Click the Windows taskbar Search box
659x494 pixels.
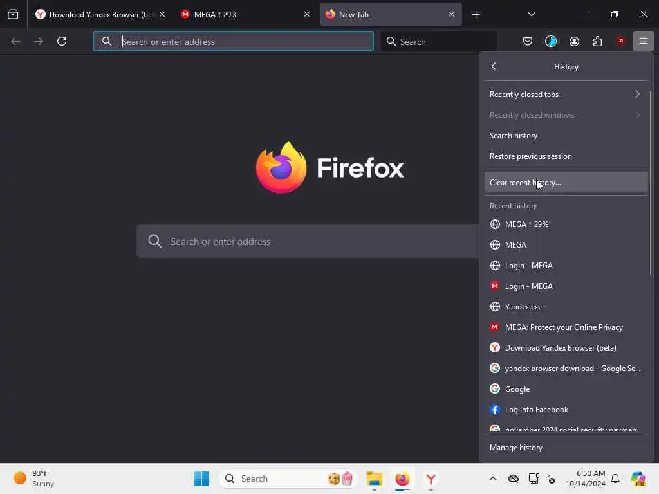click(288, 479)
